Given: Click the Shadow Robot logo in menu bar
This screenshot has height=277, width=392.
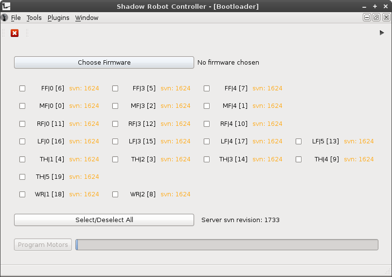Looking at the screenshot, I should pos(4,18).
